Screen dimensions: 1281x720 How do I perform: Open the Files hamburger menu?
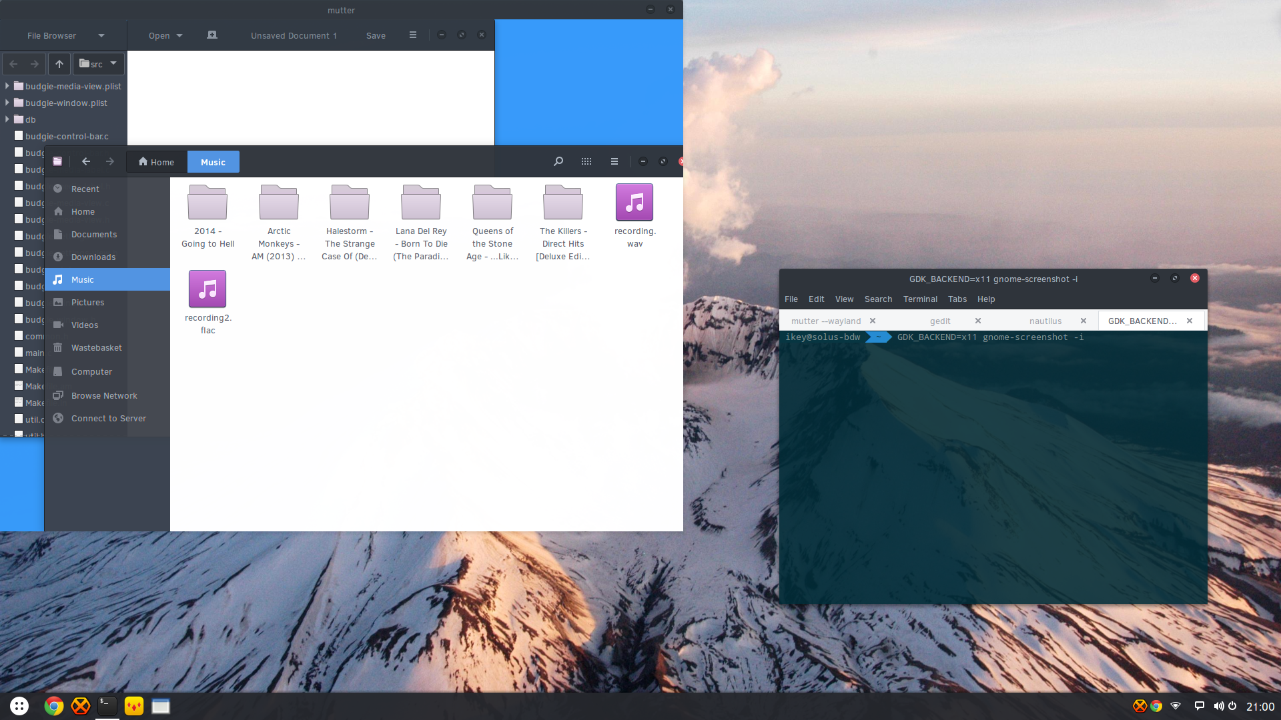tap(614, 161)
